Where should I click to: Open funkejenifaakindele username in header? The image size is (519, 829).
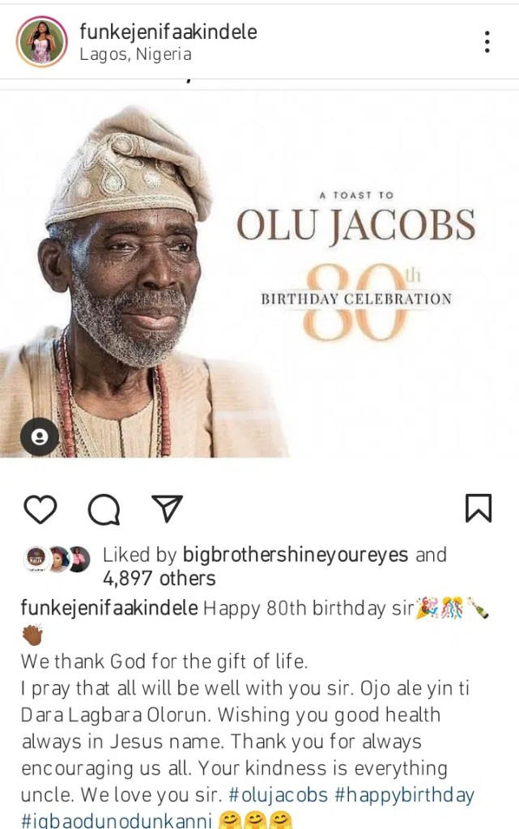pyautogui.click(x=168, y=32)
